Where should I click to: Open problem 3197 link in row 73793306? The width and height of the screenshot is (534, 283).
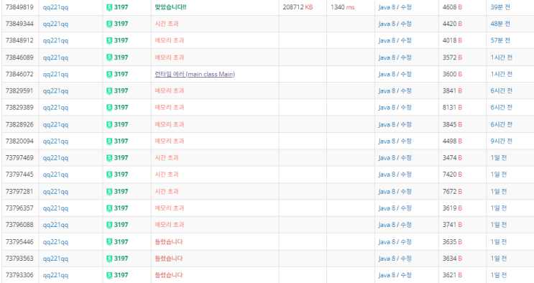coord(121,275)
